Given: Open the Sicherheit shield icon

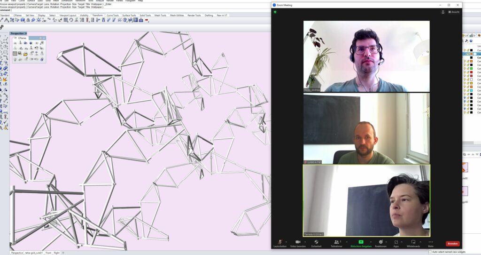Looking at the screenshot, I should [x=316, y=242].
